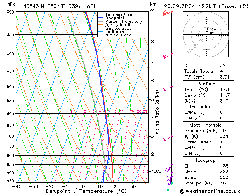Click the Surface CAPE (J) label
252x194 pixels.
[194, 112]
